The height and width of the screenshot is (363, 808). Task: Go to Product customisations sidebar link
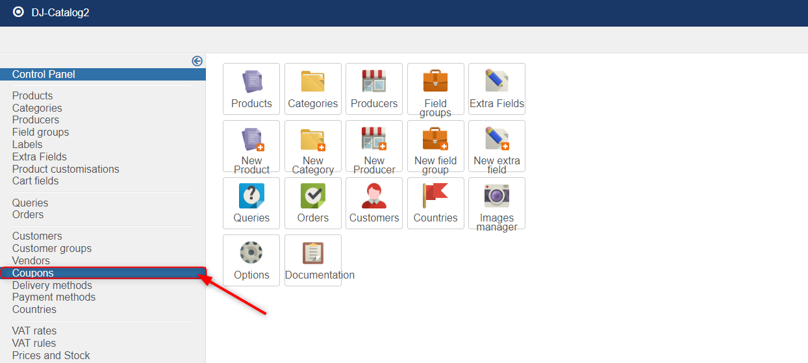point(66,169)
